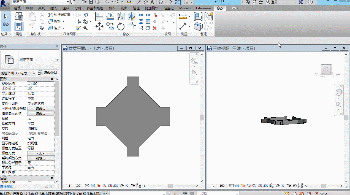
Task: Click the ViewCube in the 3D view
Action: tap(327, 69)
